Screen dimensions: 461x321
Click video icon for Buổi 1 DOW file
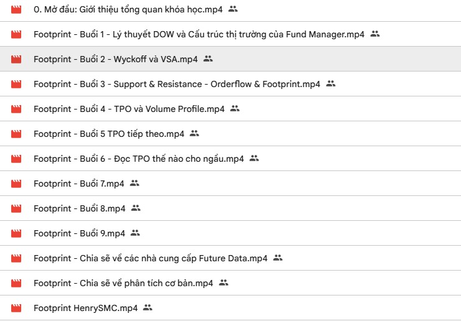pos(16,34)
